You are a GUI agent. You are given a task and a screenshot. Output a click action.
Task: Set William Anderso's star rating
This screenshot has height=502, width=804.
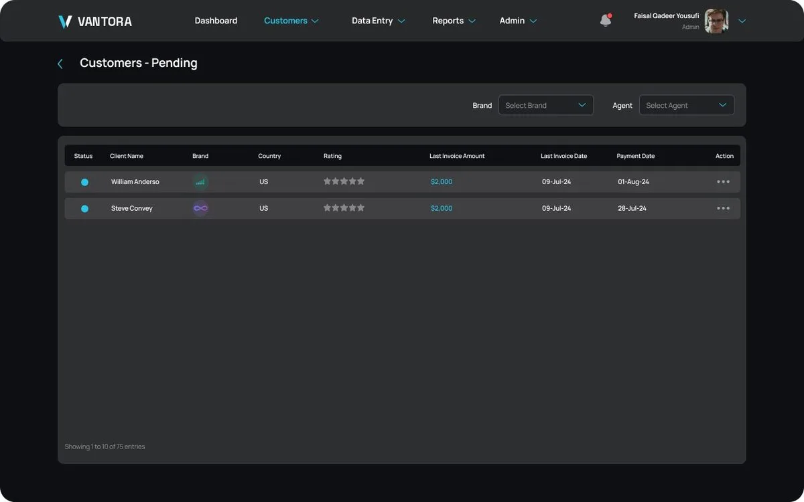(344, 181)
